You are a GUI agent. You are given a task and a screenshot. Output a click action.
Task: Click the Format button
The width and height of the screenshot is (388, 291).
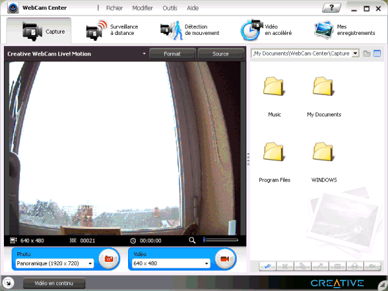(172, 54)
